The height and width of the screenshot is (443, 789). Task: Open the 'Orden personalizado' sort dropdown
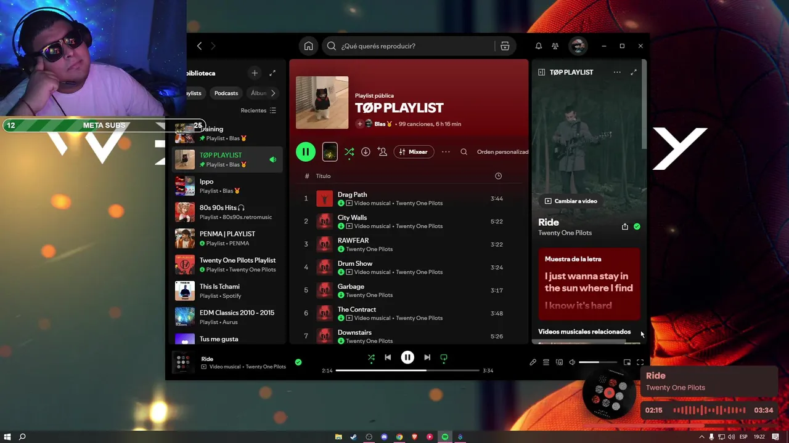click(x=502, y=152)
